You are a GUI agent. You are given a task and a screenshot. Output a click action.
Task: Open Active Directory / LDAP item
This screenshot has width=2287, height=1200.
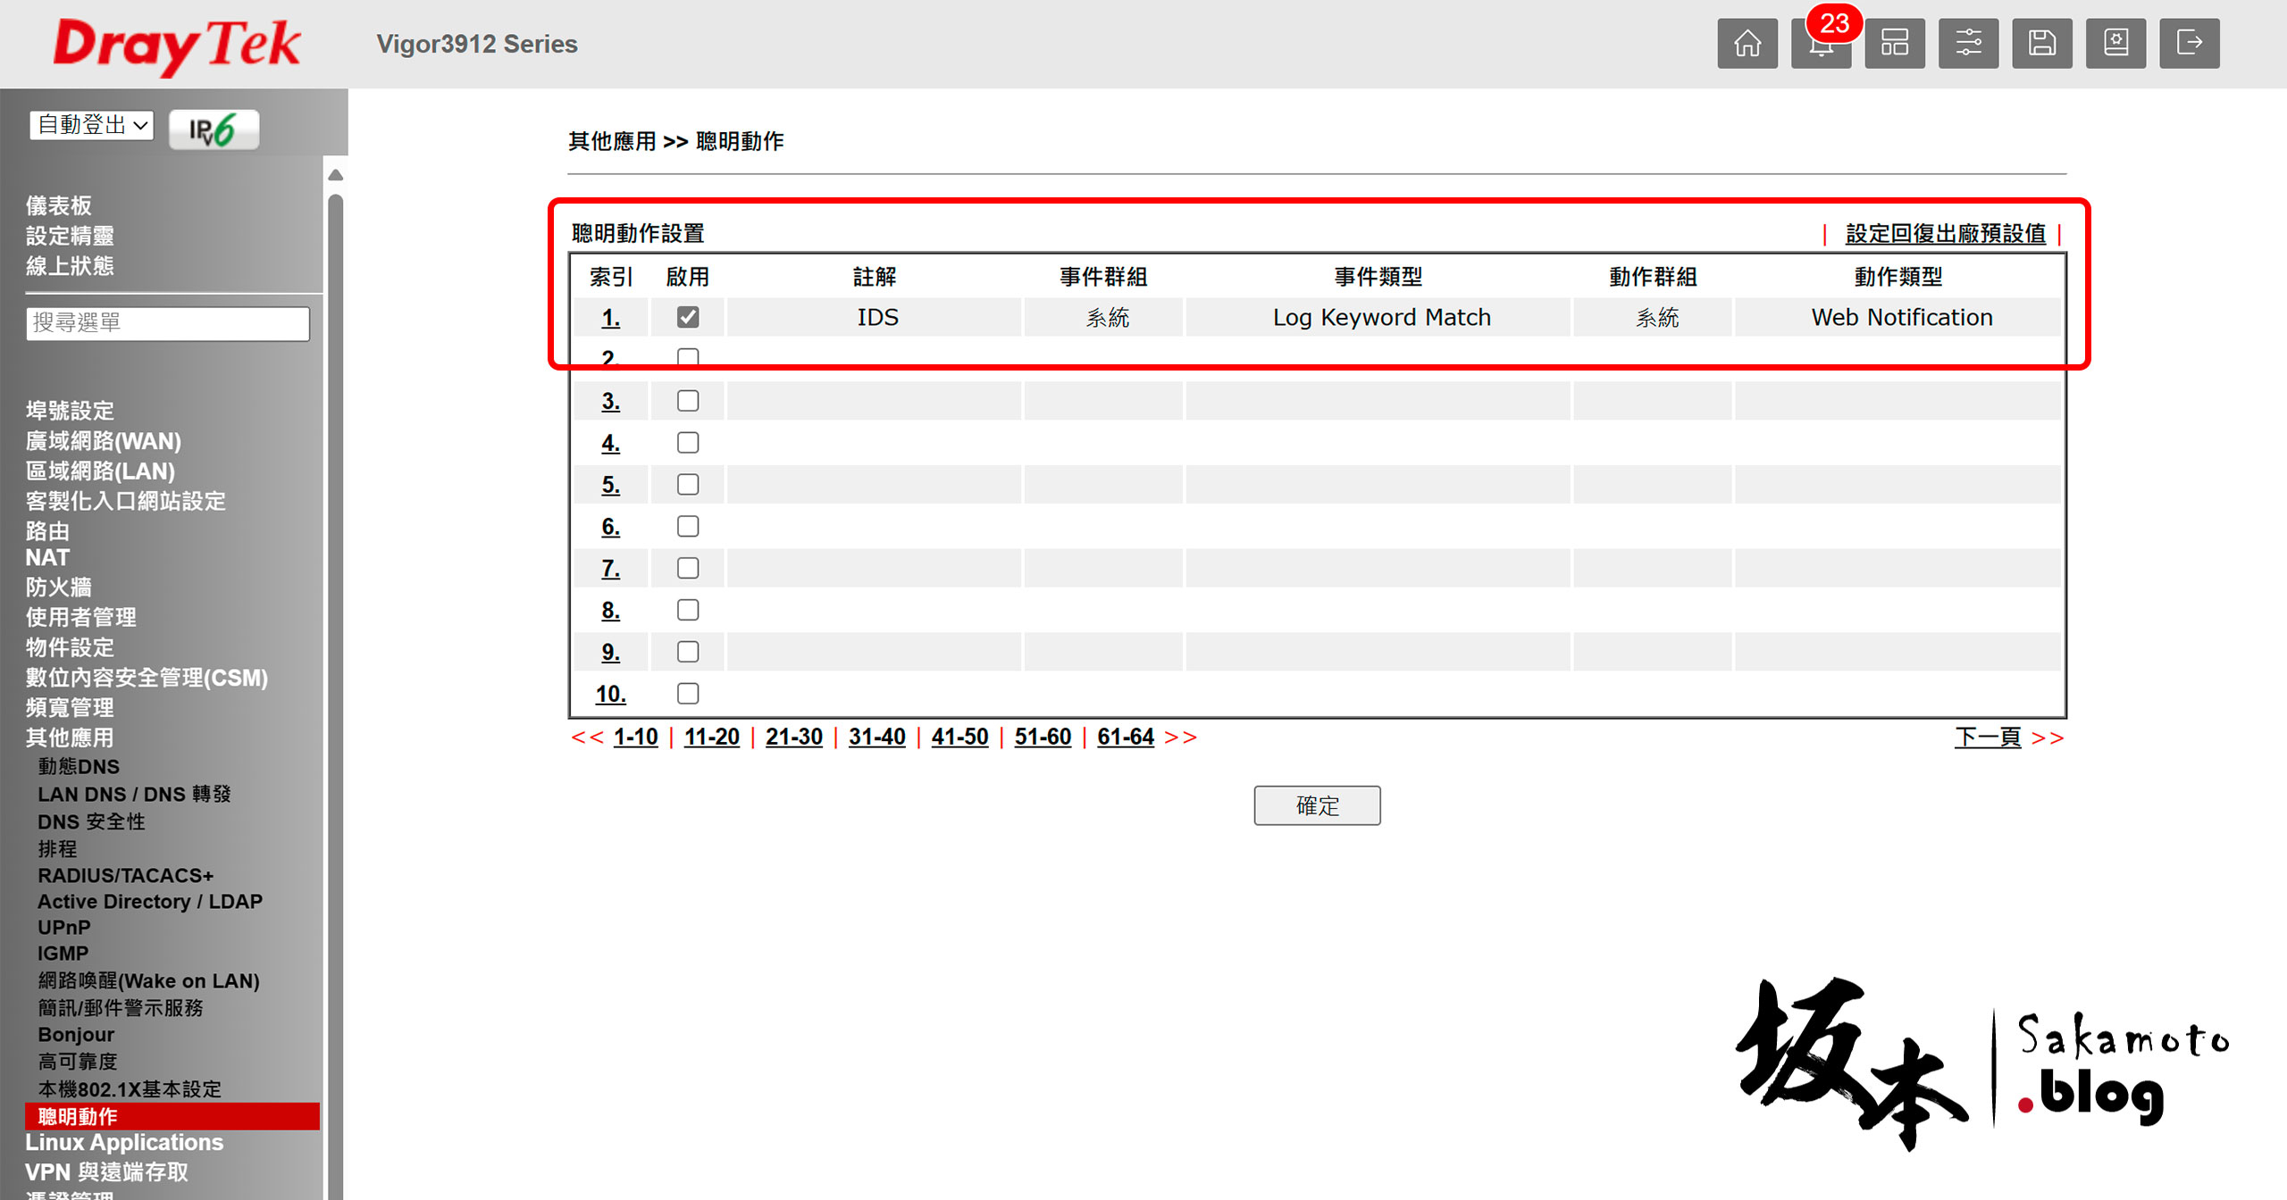[x=150, y=902]
